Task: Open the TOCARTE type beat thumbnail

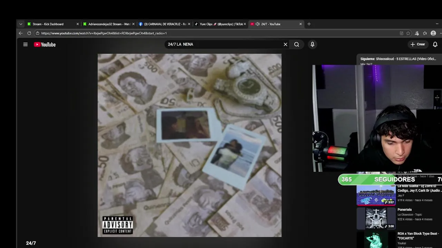Action: tap(376, 240)
